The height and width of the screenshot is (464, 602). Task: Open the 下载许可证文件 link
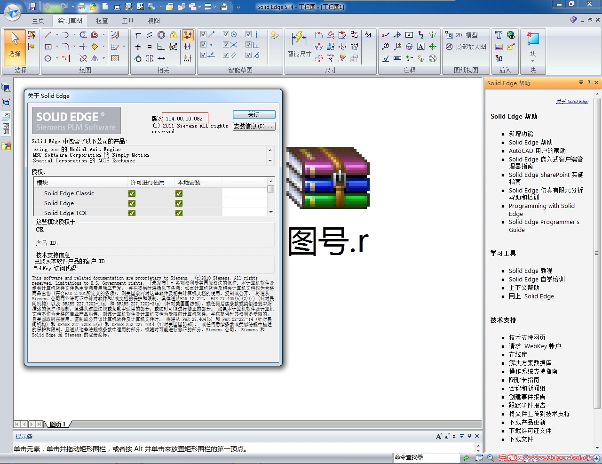point(530,431)
